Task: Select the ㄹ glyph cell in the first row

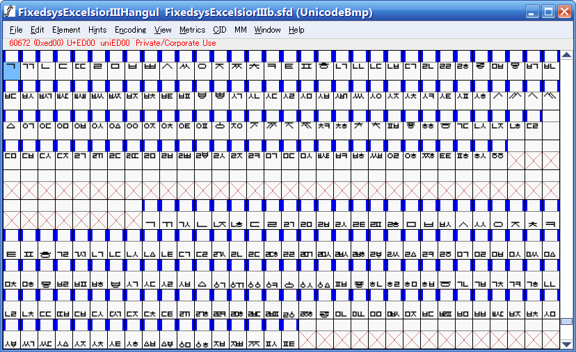Action: tap(98, 67)
